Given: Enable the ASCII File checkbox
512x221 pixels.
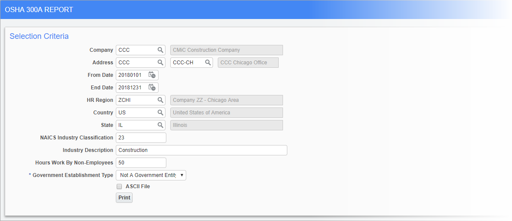Looking at the screenshot, I should pyautogui.click(x=119, y=186).
